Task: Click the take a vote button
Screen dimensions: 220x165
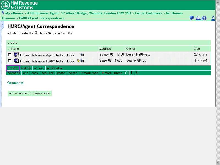Action: [x=42, y=93]
